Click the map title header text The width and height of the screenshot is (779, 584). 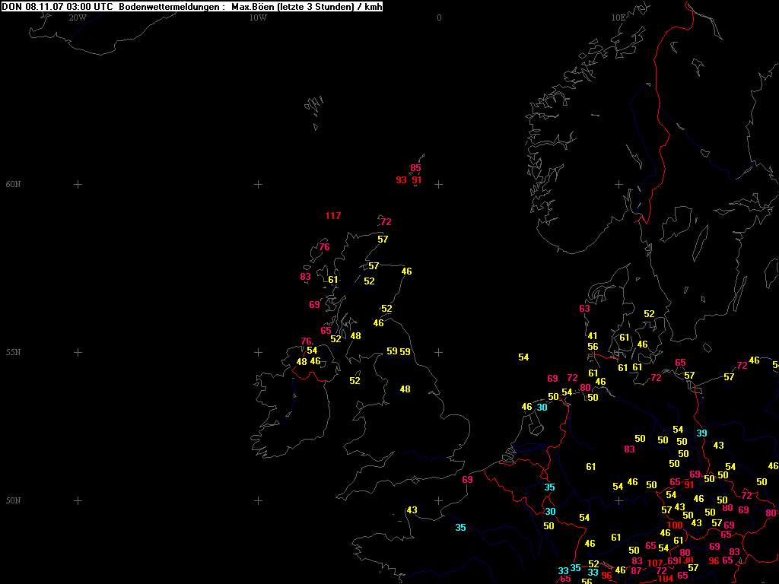click(192, 7)
